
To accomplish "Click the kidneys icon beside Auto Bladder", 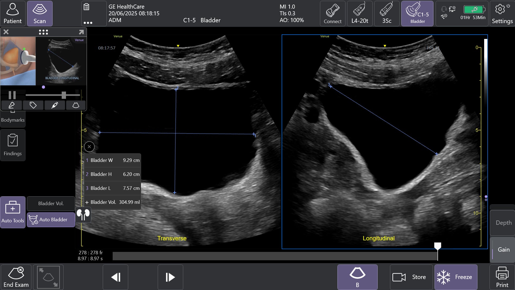I will [x=83, y=215].
